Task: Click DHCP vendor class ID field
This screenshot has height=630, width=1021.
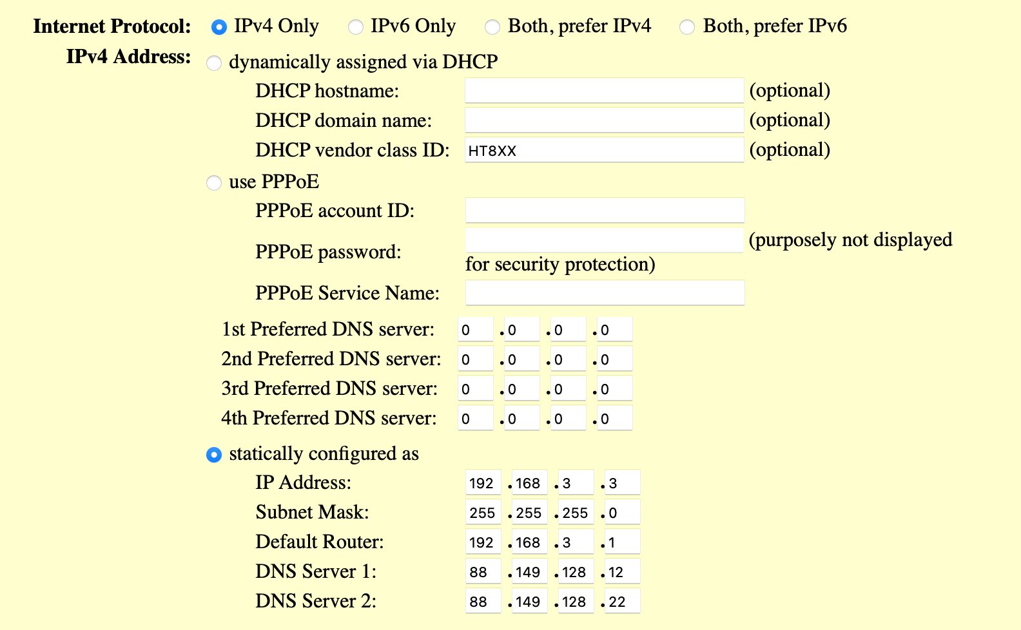Action: tap(604, 150)
